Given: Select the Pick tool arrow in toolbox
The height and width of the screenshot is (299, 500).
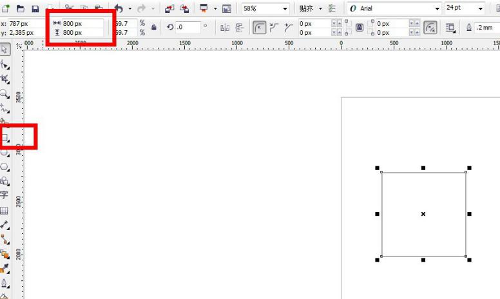Looking at the screenshot, I should [5, 49].
